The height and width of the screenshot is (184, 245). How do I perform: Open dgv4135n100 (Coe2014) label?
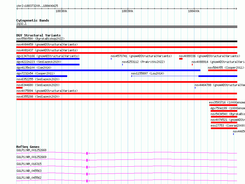click(x=34, y=68)
